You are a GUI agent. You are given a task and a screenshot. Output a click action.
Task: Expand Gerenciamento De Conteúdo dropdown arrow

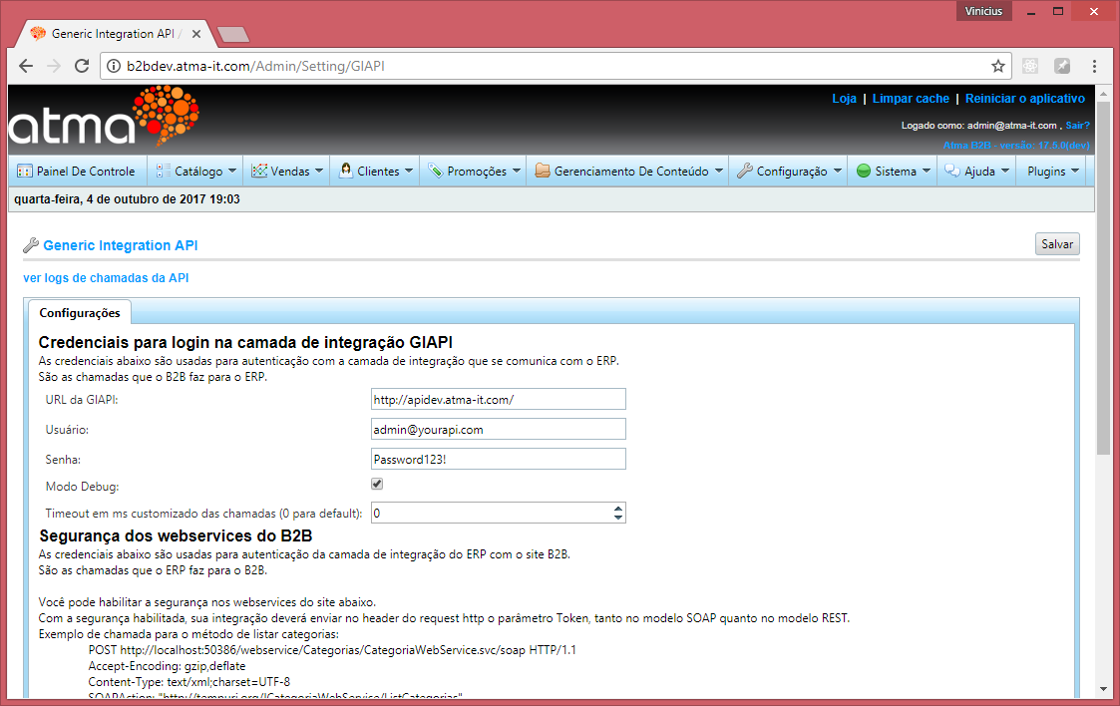(x=718, y=172)
